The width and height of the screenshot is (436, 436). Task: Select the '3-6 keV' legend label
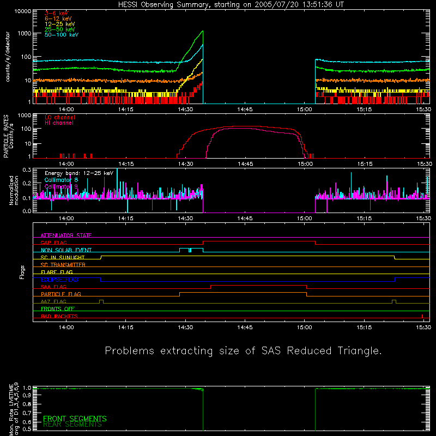point(56,13)
